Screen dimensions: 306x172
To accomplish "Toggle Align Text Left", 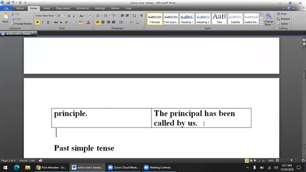I will point(98,22).
